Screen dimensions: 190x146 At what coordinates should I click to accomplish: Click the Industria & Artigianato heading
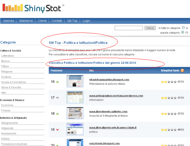coord(13,118)
